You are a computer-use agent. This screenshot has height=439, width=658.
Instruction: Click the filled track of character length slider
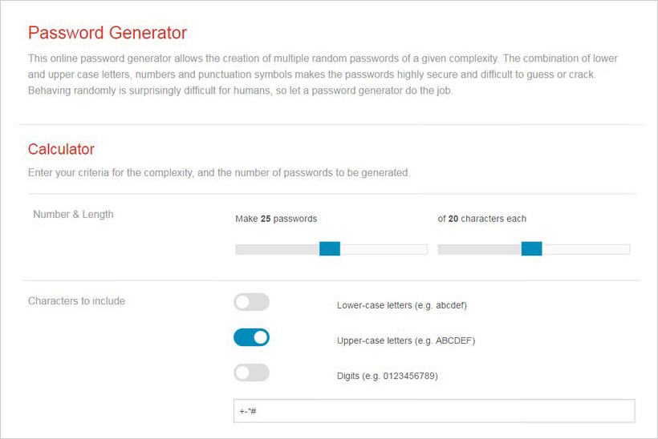click(480, 249)
